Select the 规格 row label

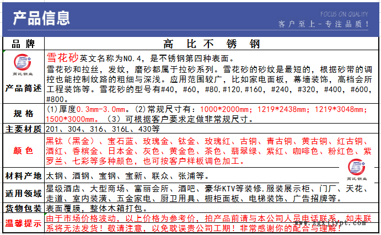23,114
